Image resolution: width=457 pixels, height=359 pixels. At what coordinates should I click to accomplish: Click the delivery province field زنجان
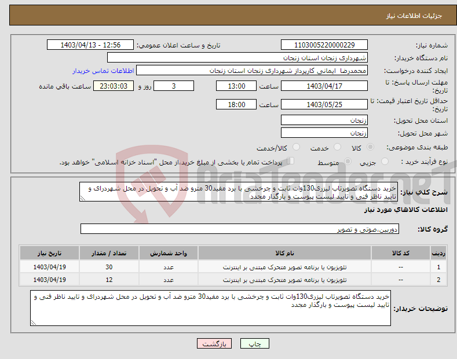324,120
